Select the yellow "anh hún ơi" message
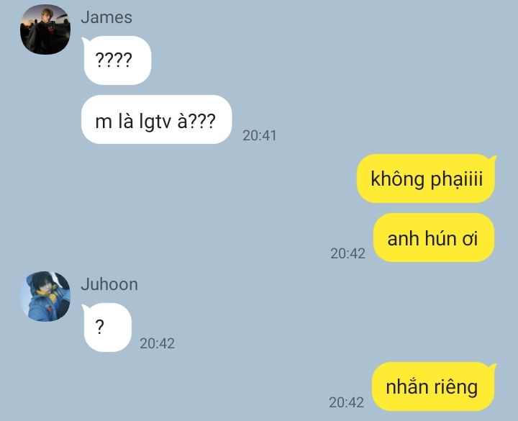Screen dimensions: 518x421 (x=434, y=237)
